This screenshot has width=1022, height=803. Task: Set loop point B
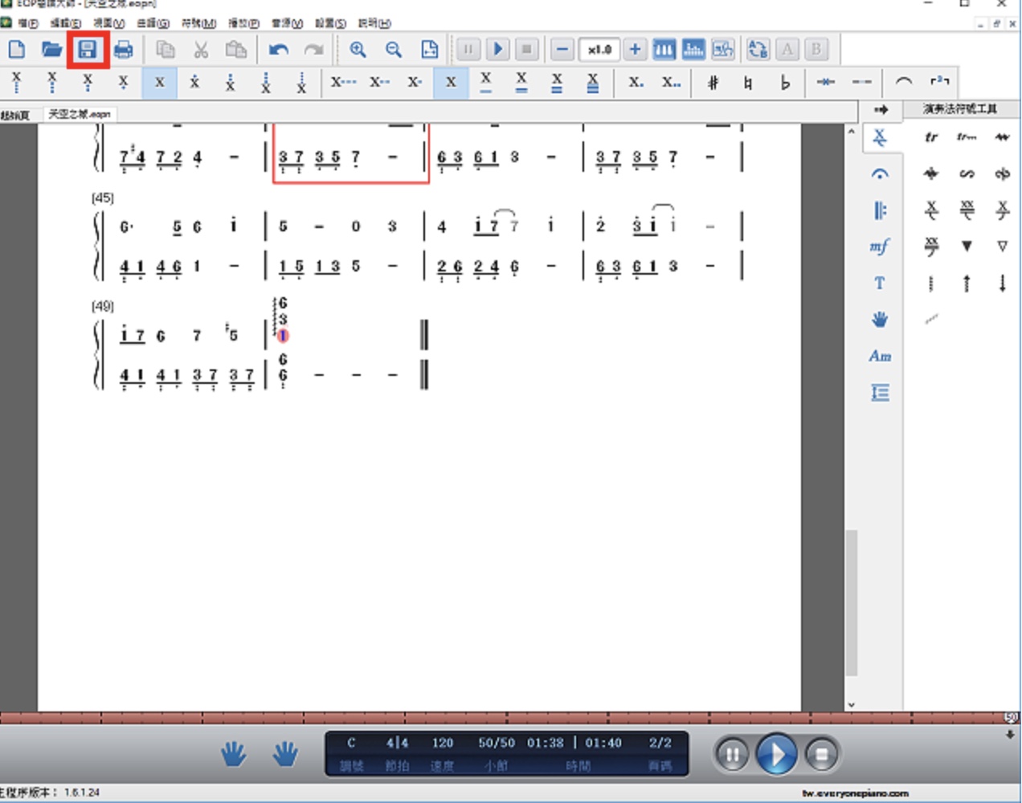pos(816,50)
